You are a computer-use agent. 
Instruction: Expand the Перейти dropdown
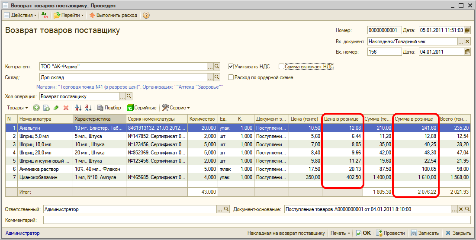68,15
